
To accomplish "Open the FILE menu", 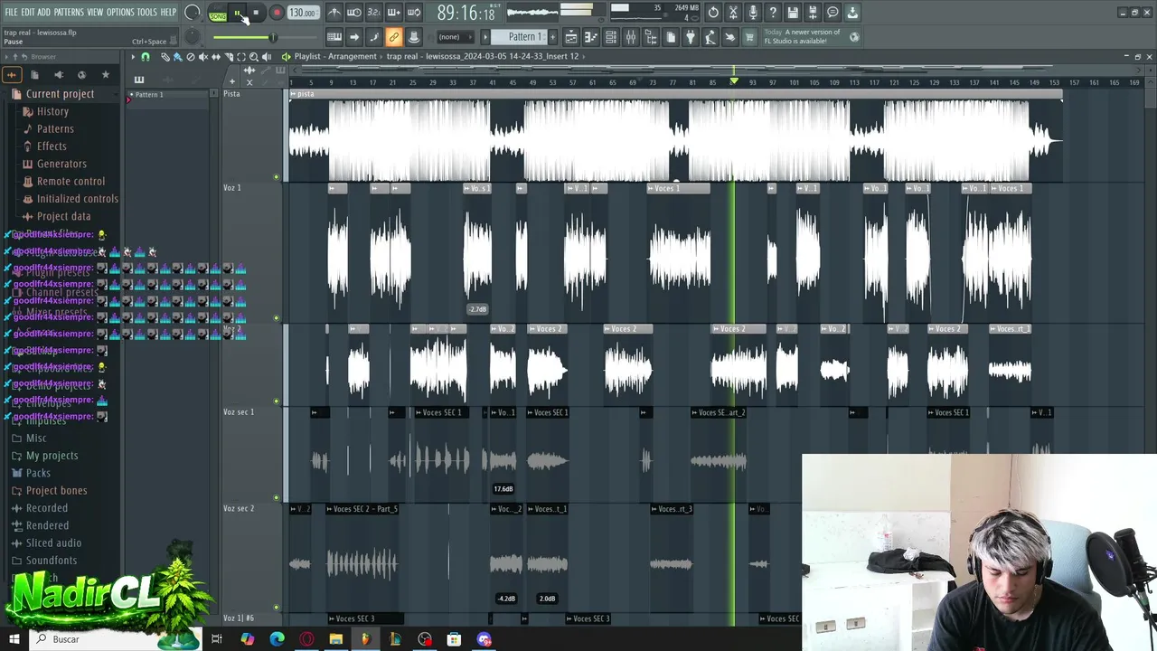I will pyautogui.click(x=11, y=13).
